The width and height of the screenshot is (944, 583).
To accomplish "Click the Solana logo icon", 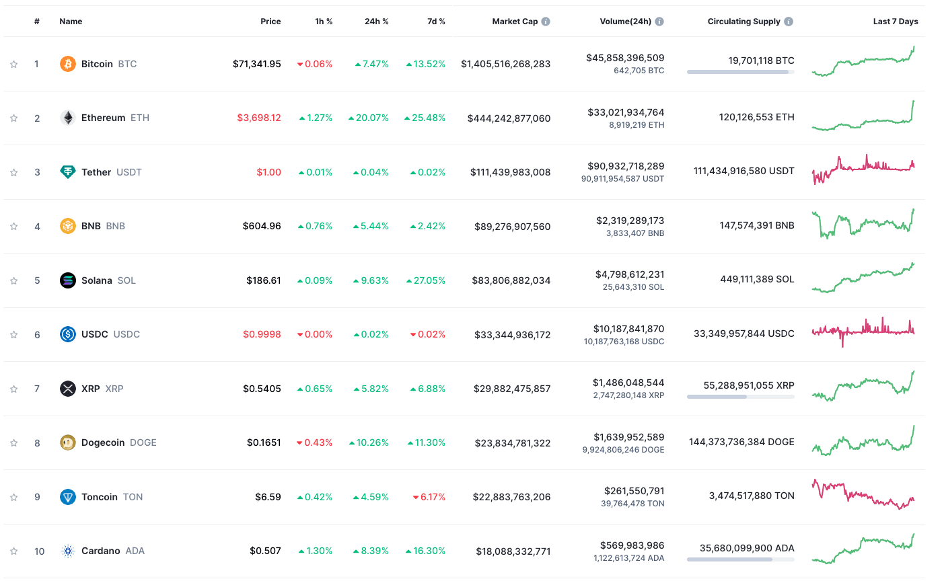I will coord(68,280).
